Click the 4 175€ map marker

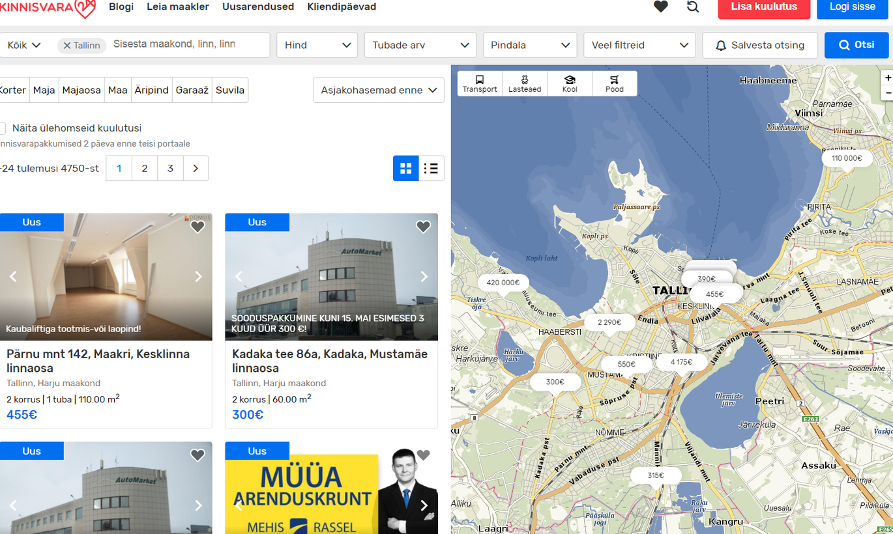coord(681,362)
